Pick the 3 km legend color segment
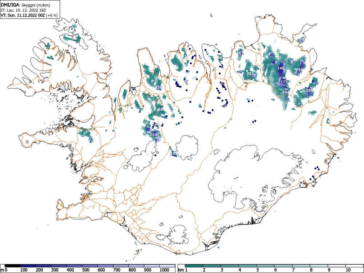Image resolution: width=364 pixels, height=273 pixels. [x=230, y=266]
